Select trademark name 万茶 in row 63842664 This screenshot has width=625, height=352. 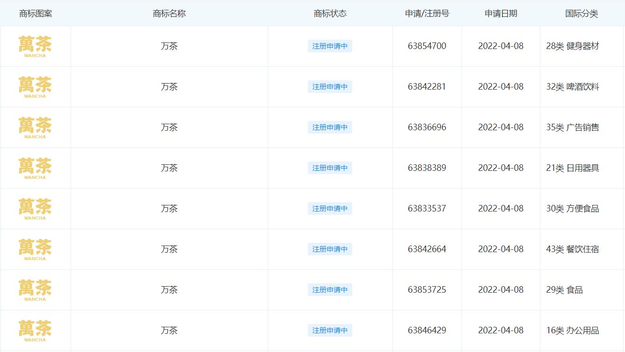(169, 249)
